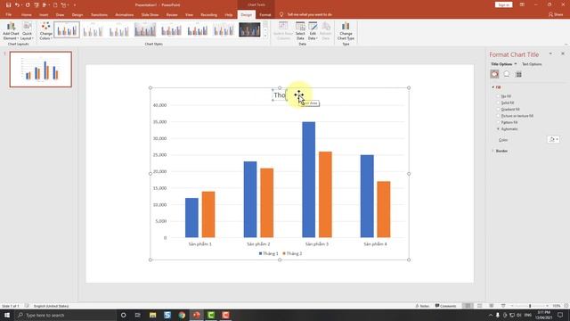
Task: Open the Transitions tab
Action: point(99,15)
